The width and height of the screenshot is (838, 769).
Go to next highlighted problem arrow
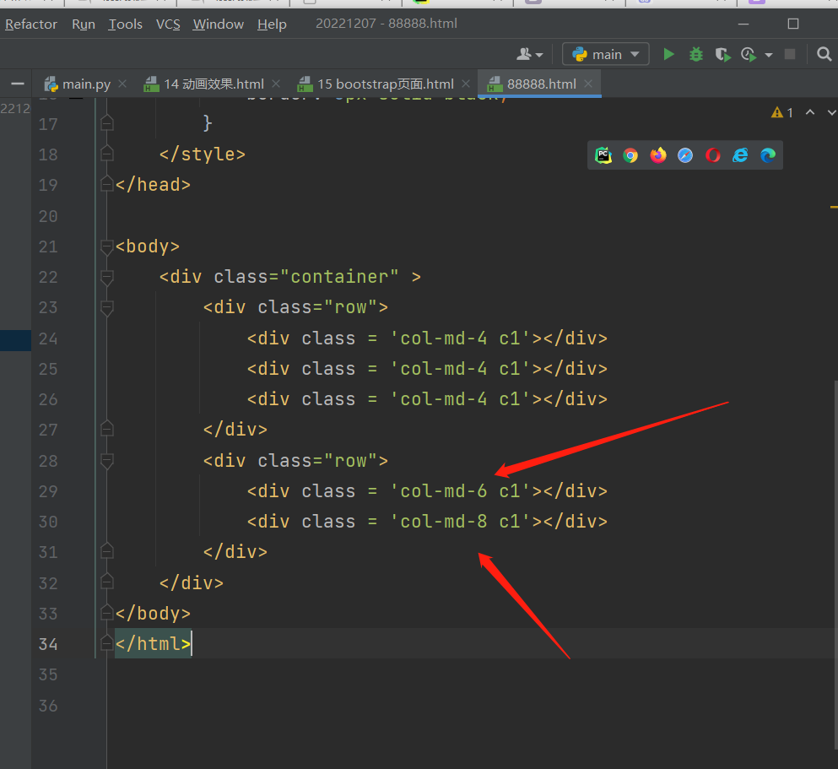(831, 112)
